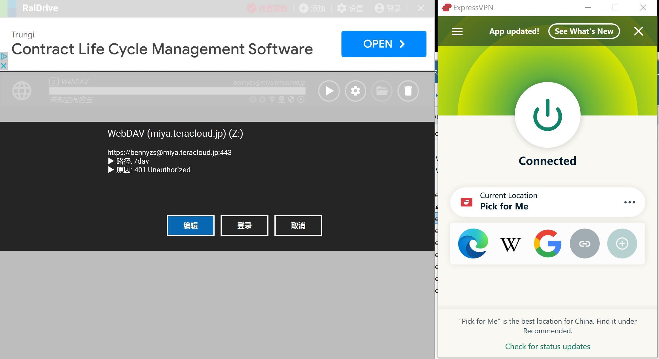This screenshot has height=359, width=659.
Task: Click the AdChoices triangle icon
Action: [x=4, y=56]
